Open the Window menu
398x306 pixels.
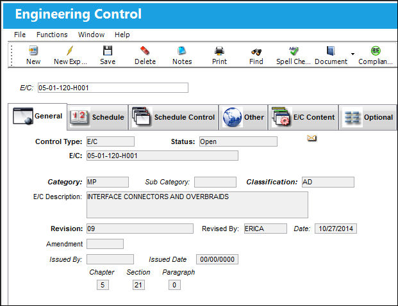pyautogui.click(x=91, y=35)
